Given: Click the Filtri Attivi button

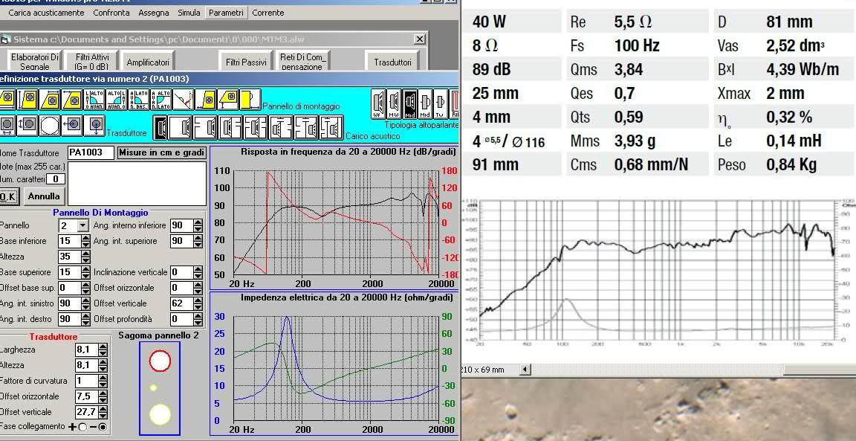Looking at the screenshot, I should [91, 61].
